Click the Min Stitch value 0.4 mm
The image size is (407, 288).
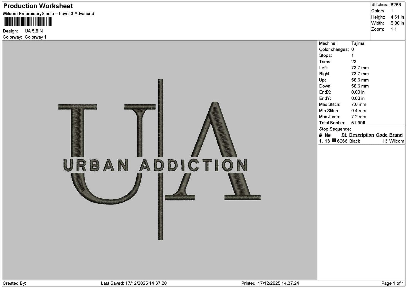pyautogui.click(x=359, y=111)
